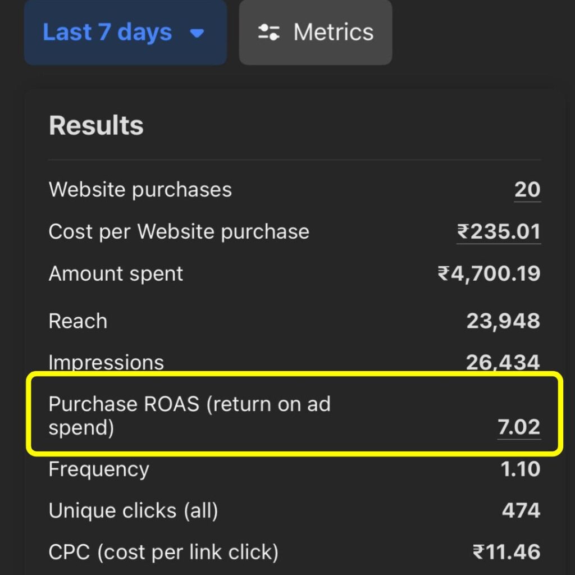Click the ₹4,700.19 amount spent value
This screenshot has width=575, height=575.
pyautogui.click(x=489, y=273)
